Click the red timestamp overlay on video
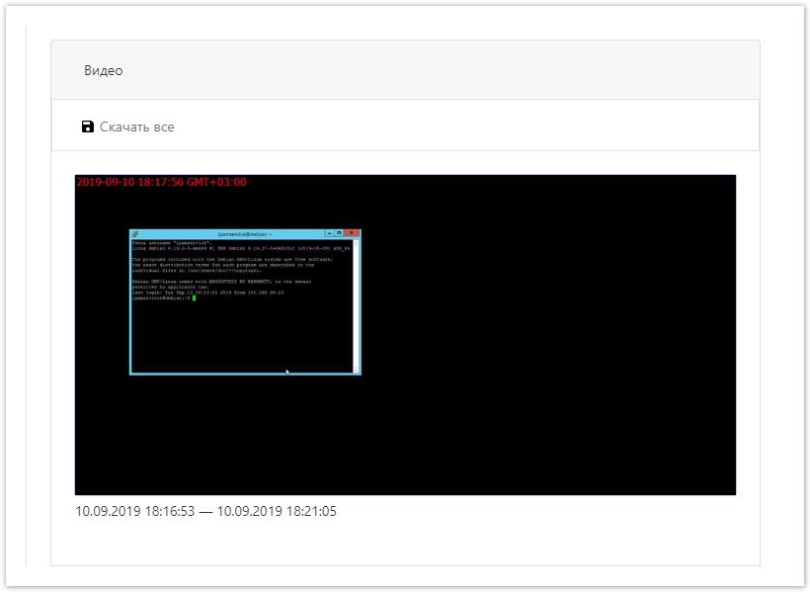The image size is (810, 592). tap(161, 182)
